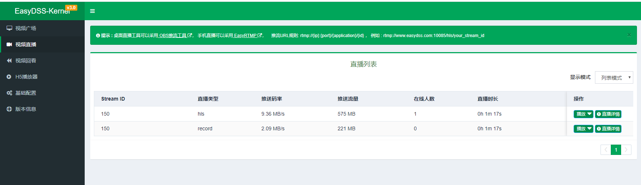
Task: Click the 显示模式 label
Action: (580, 77)
